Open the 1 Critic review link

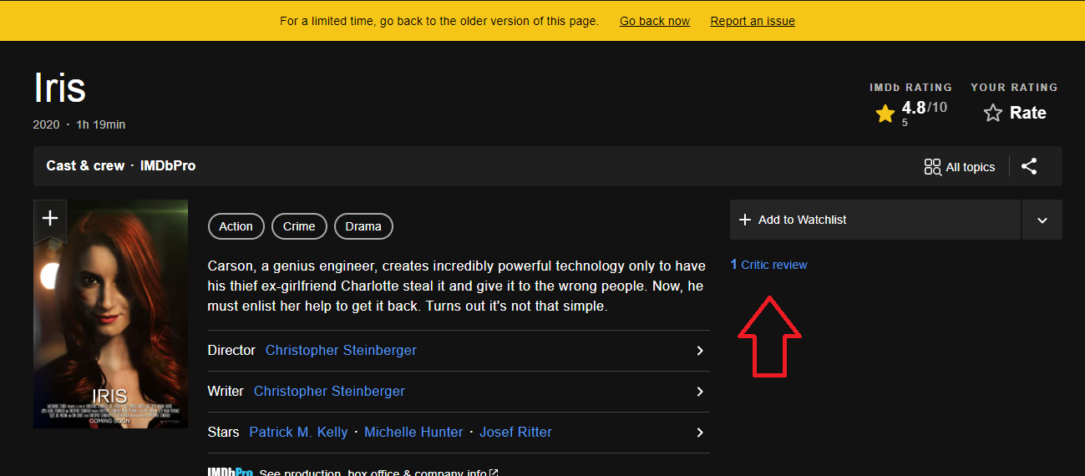pos(768,265)
